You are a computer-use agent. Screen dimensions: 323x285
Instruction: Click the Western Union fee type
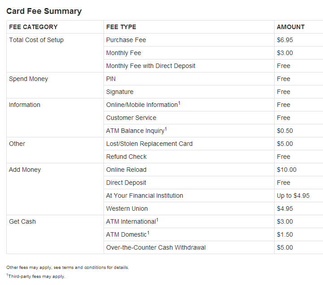(127, 208)
